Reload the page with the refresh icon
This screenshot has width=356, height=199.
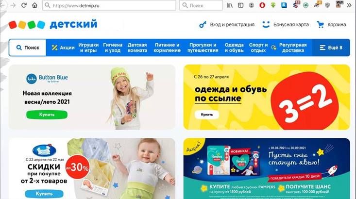[x=24, y=5]
